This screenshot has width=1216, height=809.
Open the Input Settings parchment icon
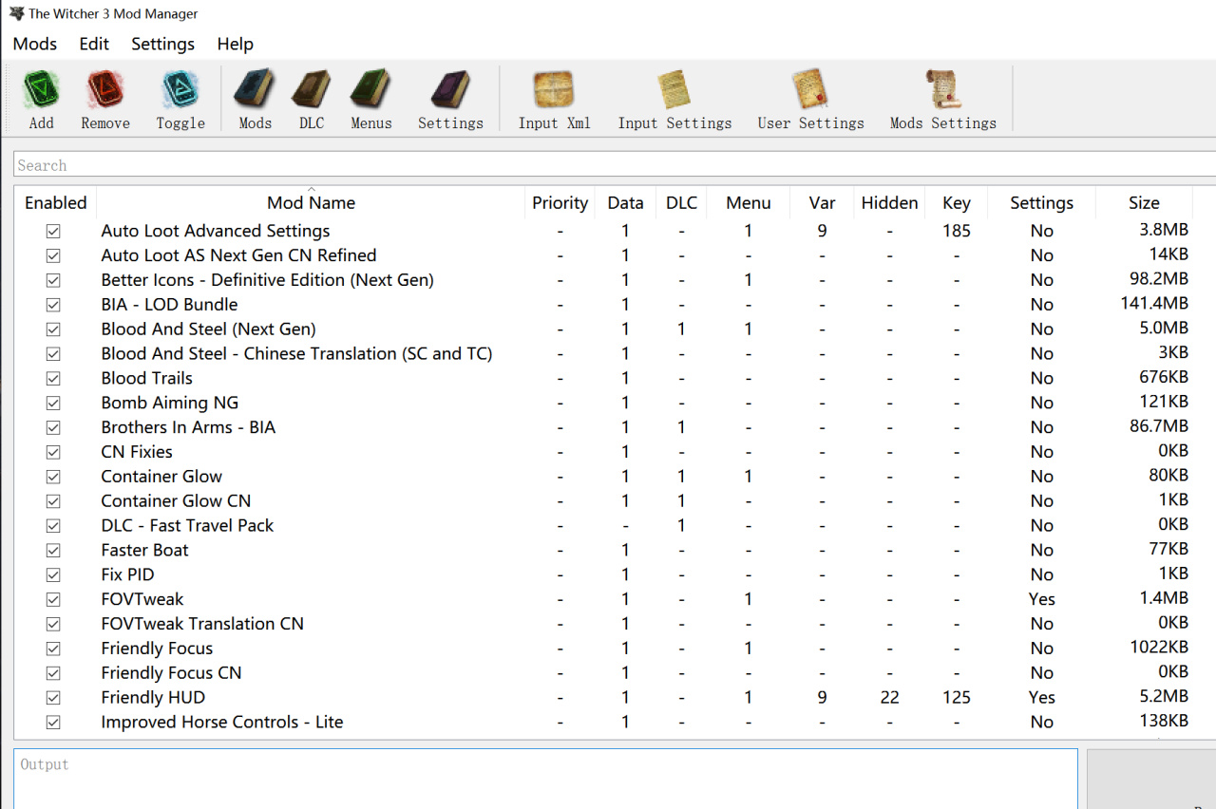[x=674, y=90]
